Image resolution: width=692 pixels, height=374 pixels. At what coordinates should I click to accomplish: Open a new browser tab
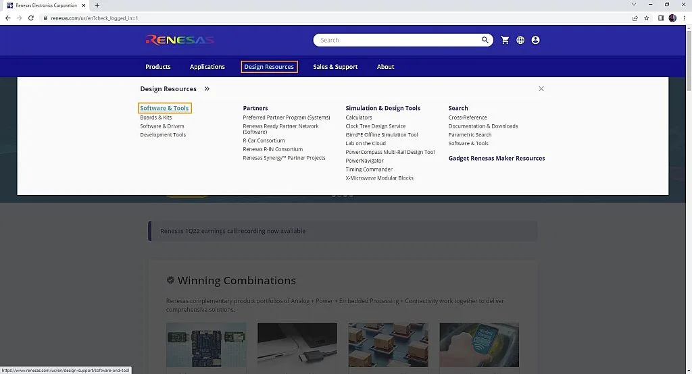click(x=97, y=5)
